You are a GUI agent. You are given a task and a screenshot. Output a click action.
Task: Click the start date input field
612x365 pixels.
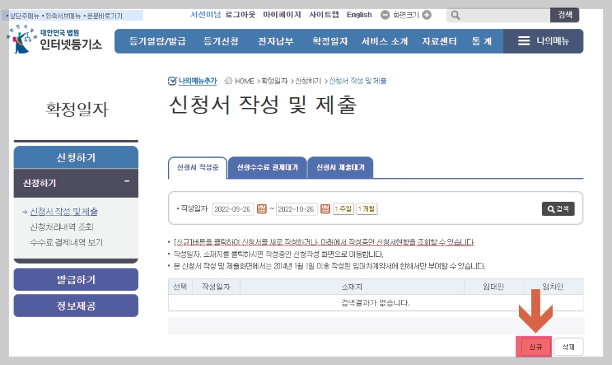233,209
